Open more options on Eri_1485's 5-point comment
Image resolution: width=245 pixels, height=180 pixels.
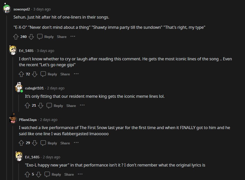point(80,174)
